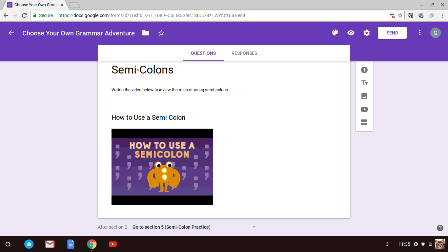Click the QR code extension icon
The width and height of the screenshot is (448, 252).
[411, 15]
